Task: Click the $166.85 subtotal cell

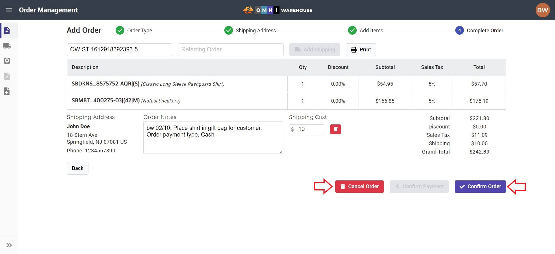Action: pos(385,101)
